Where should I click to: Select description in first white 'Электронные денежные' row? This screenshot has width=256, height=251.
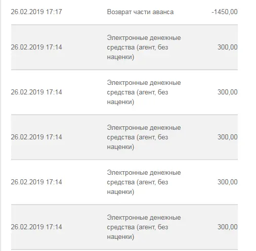144,92
